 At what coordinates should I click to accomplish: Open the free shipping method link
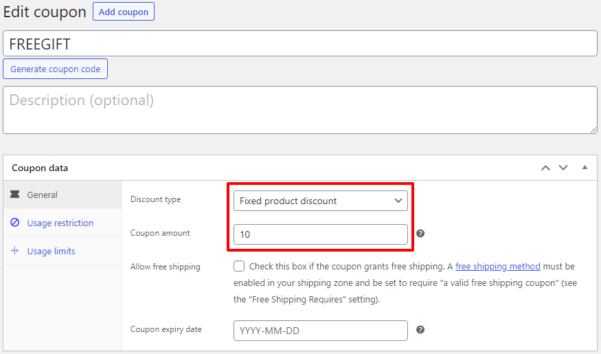click(x=497, y=267)
